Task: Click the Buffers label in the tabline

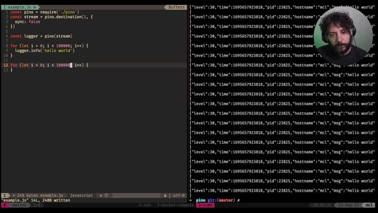Action: click(176, 7)
